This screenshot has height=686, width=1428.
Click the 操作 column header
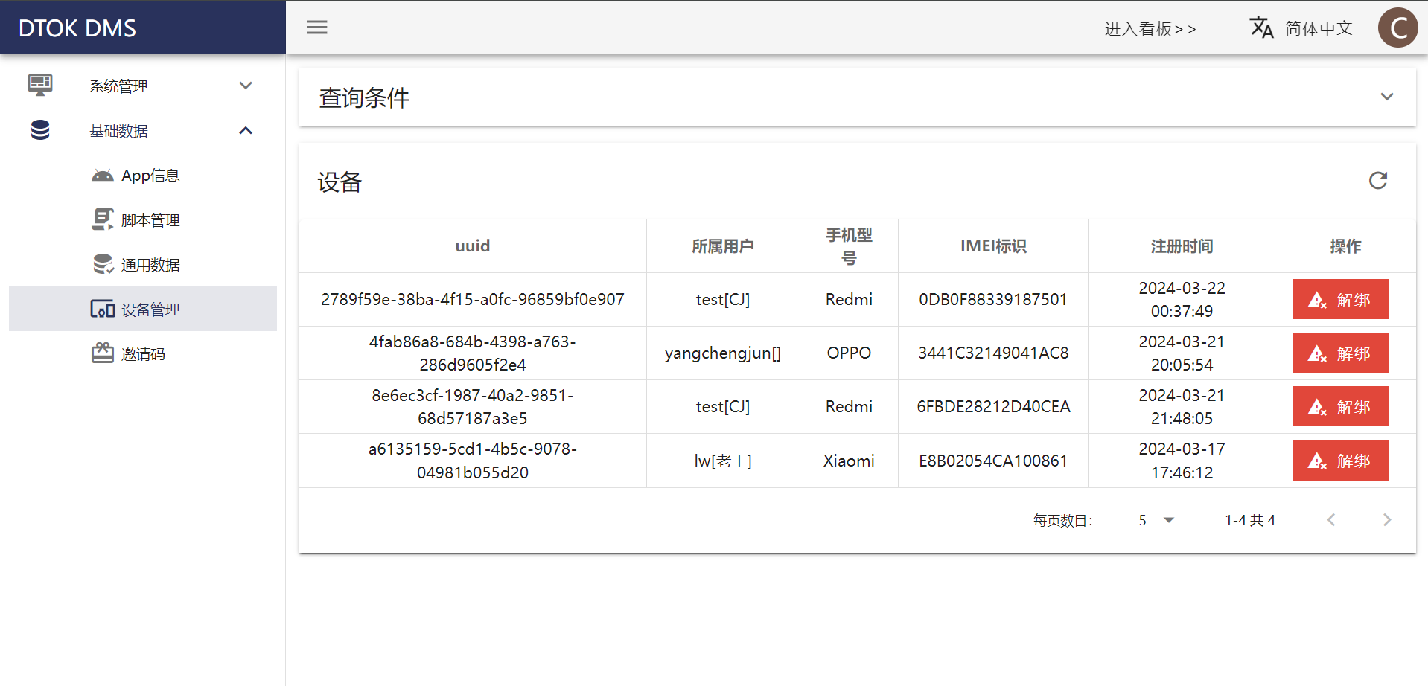[1345, 246]
